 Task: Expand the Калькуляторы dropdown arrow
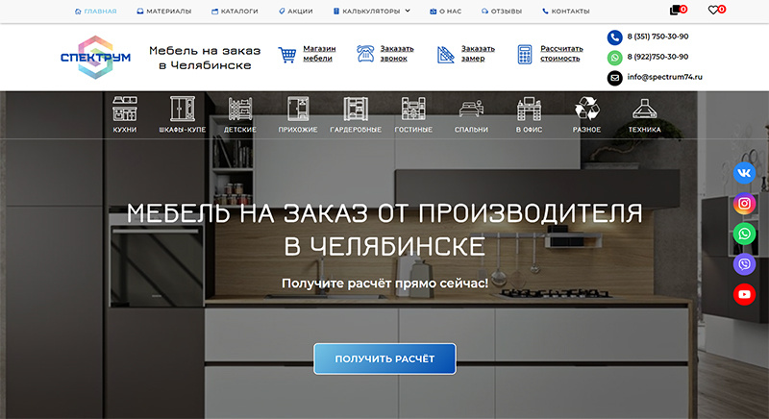pyautogui.click(x=408, y=11)
